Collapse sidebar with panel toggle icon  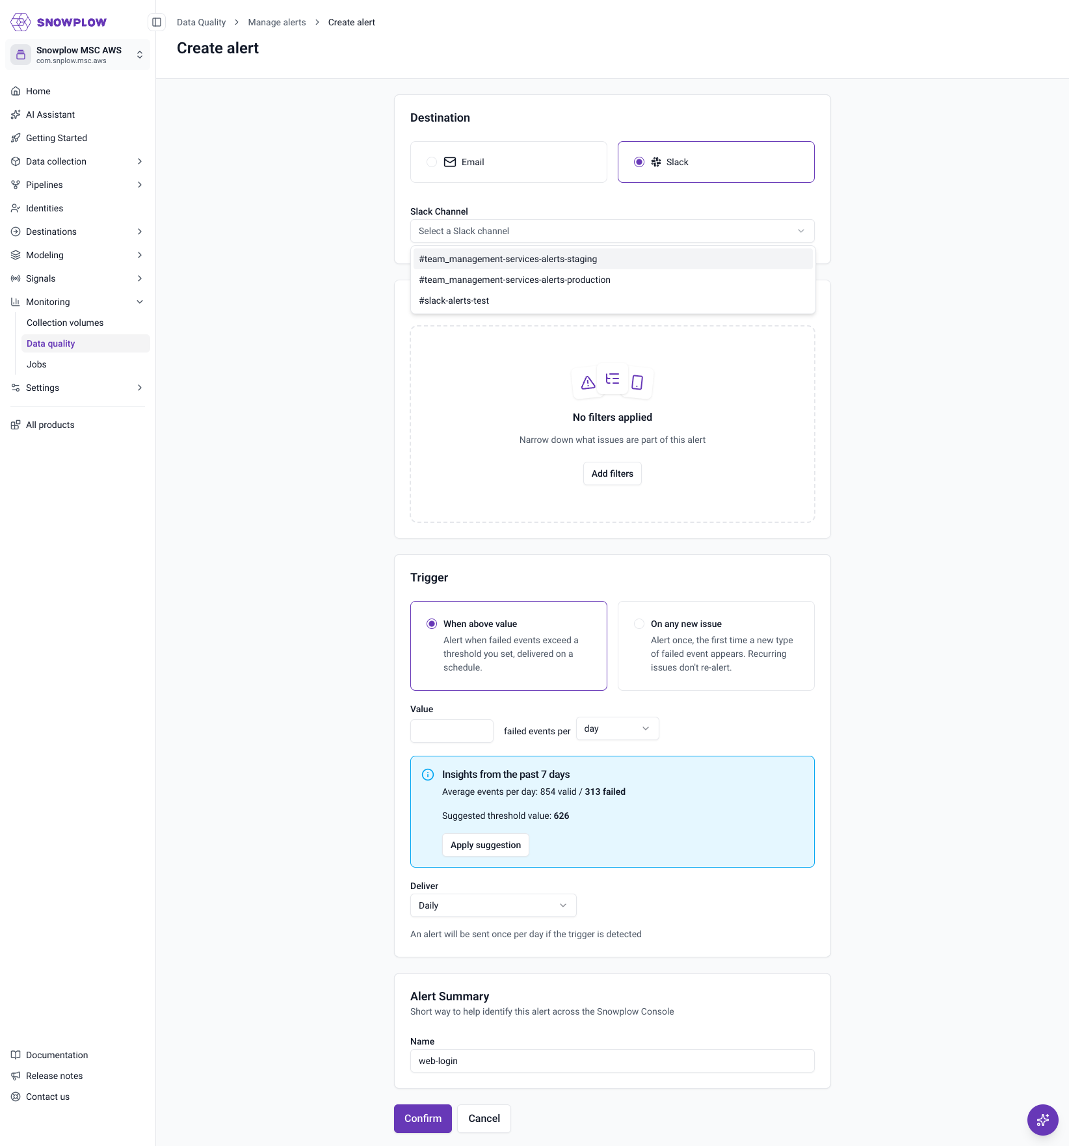(157, 22)
